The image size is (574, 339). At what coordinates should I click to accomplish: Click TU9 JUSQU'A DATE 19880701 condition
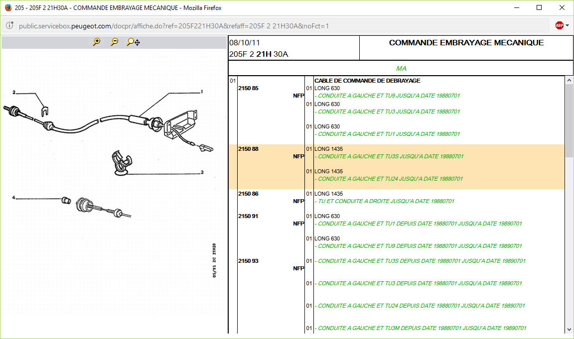pyautogui.click(x=387, y=96)
